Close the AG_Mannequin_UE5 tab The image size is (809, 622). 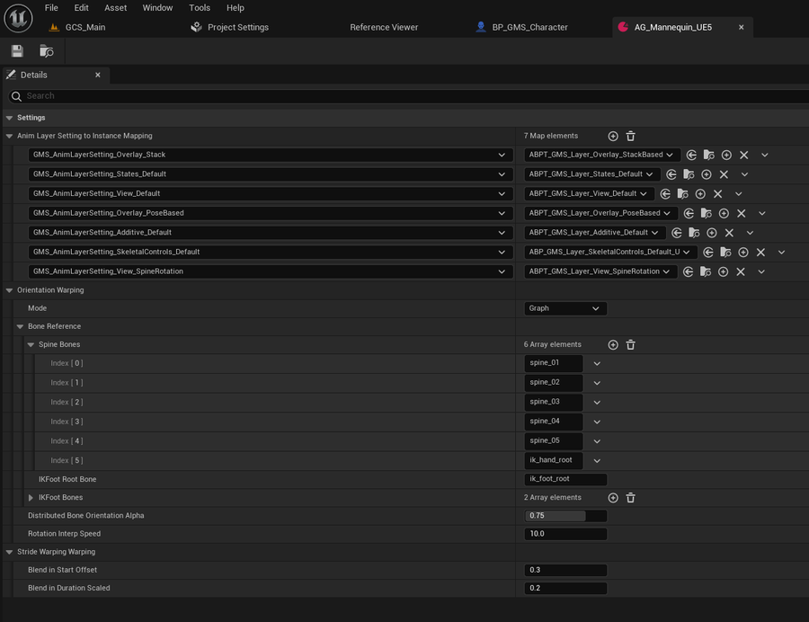point(742,27)
